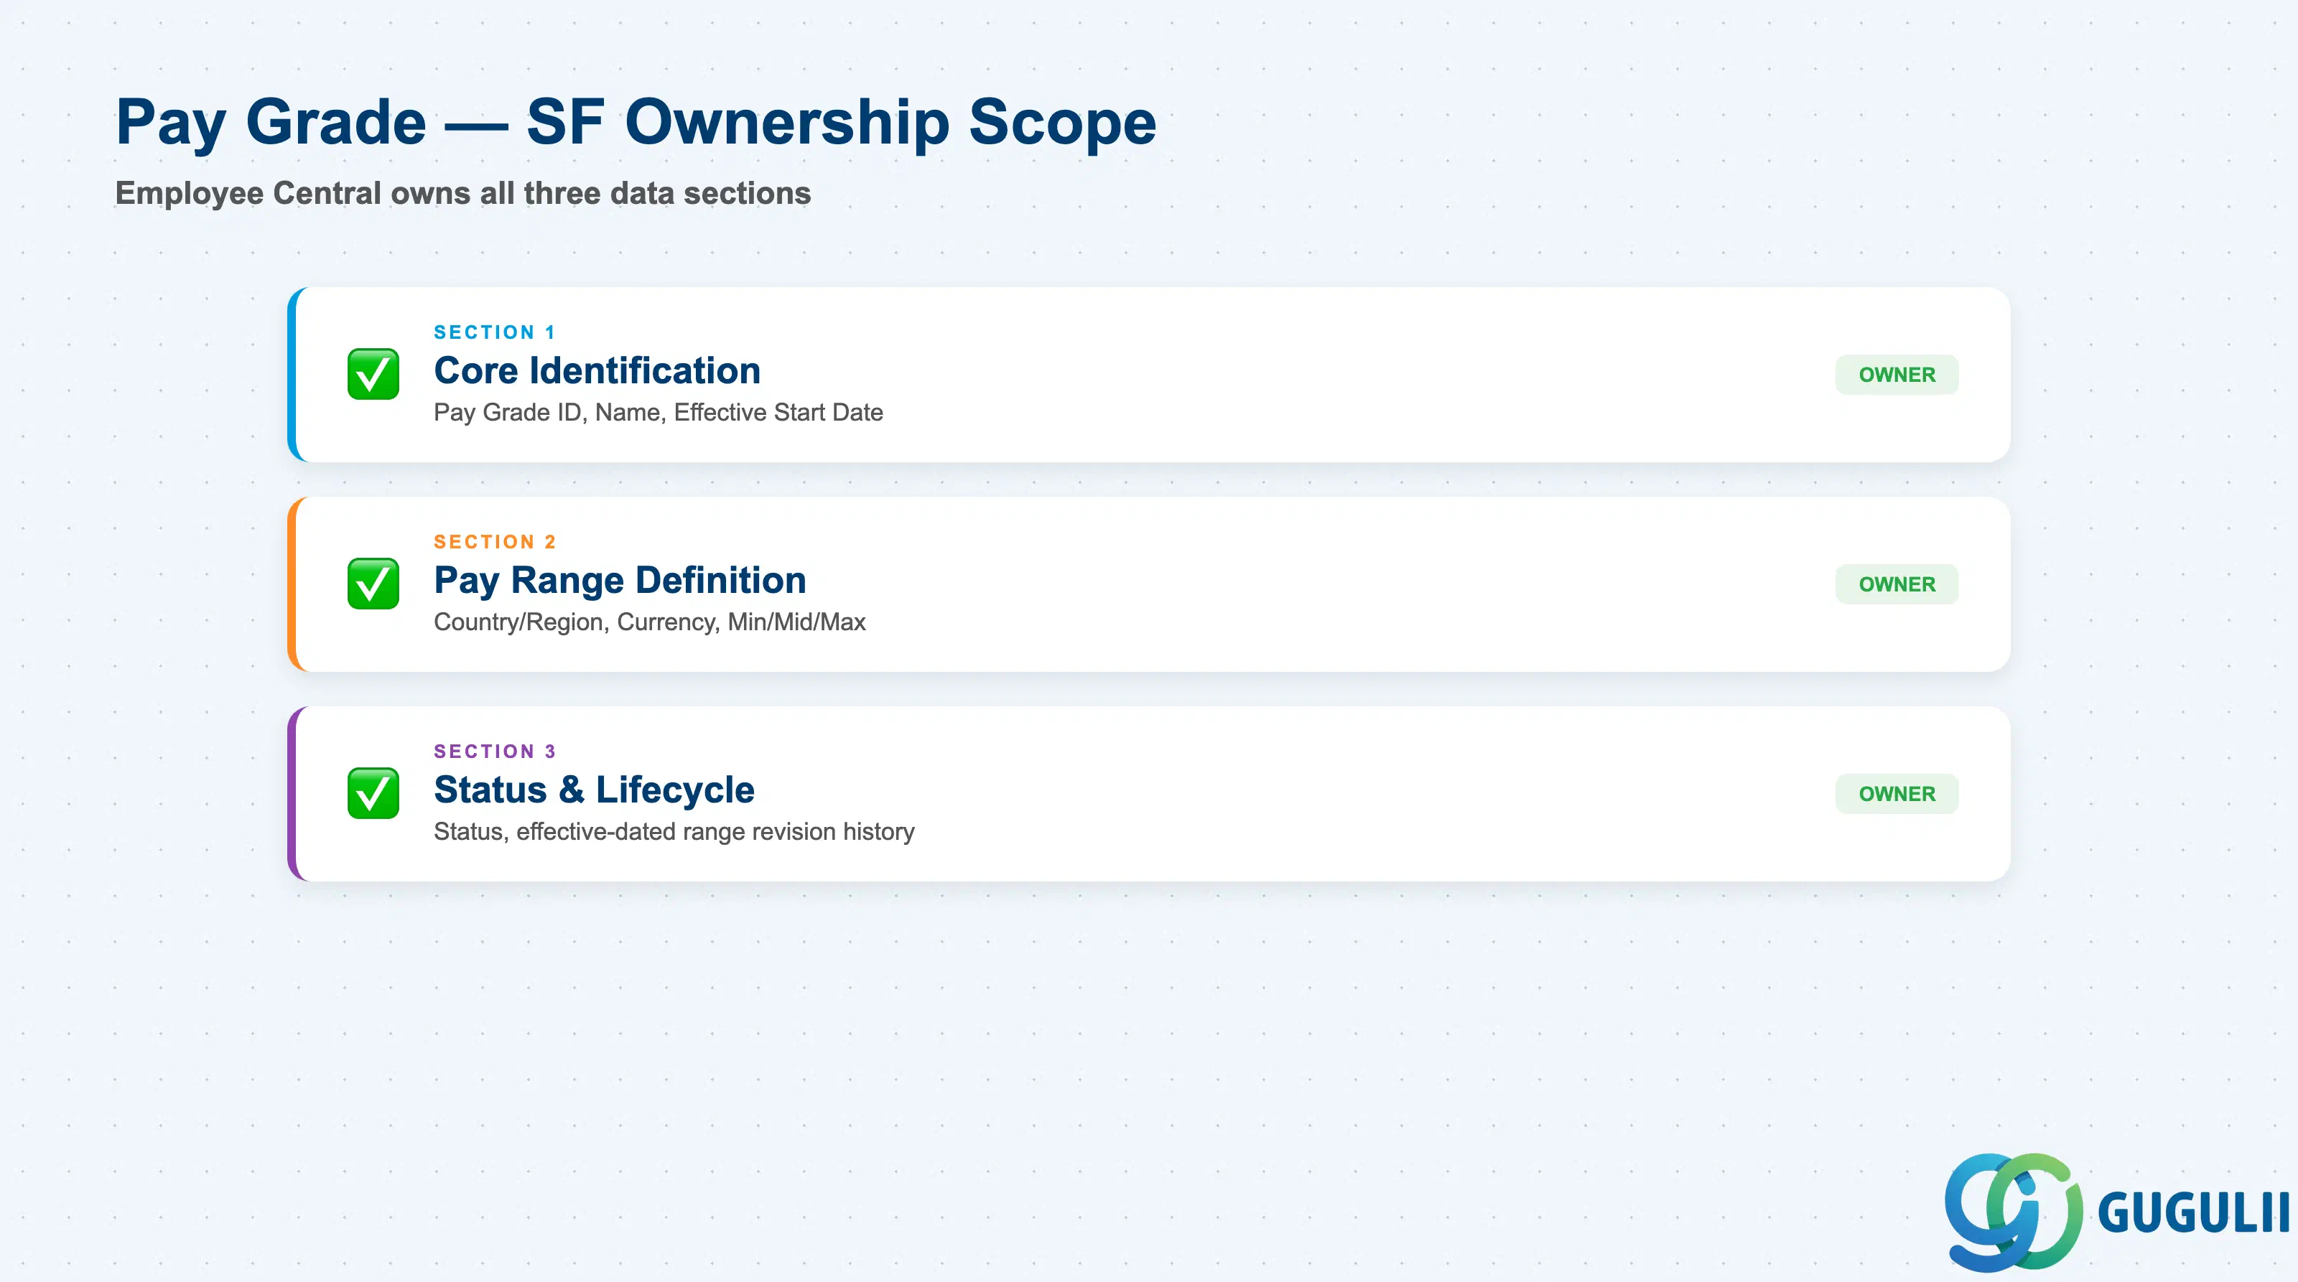Click the green checkmark beside Status & Lifecycle
Screen dimensions: 2298x1282
pyautogui.click(x=373, y=792)
